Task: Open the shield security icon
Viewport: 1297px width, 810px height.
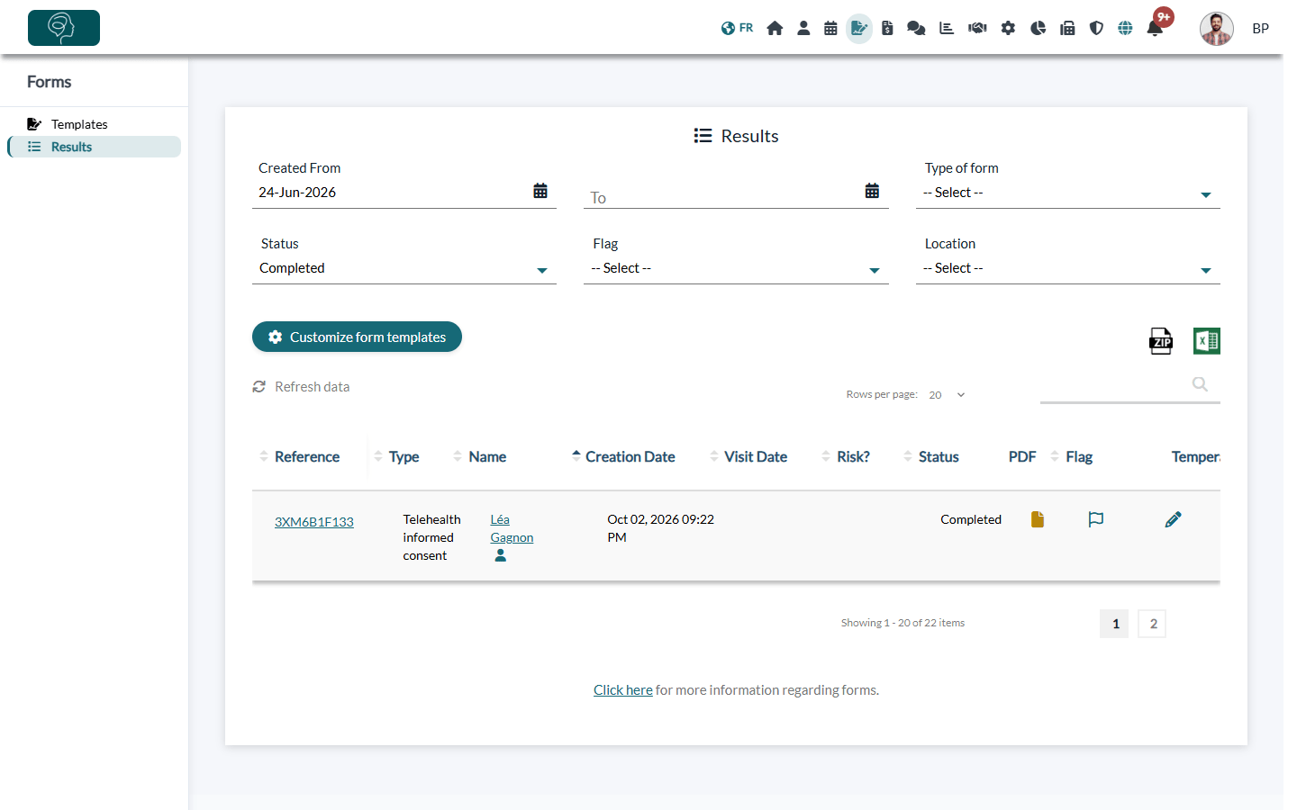Action: [1096, 28]
